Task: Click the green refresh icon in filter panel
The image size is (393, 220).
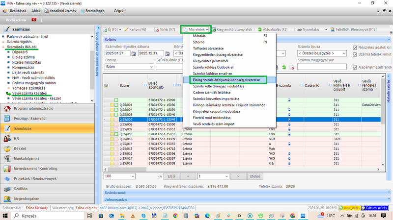Action: click(284, 67)
